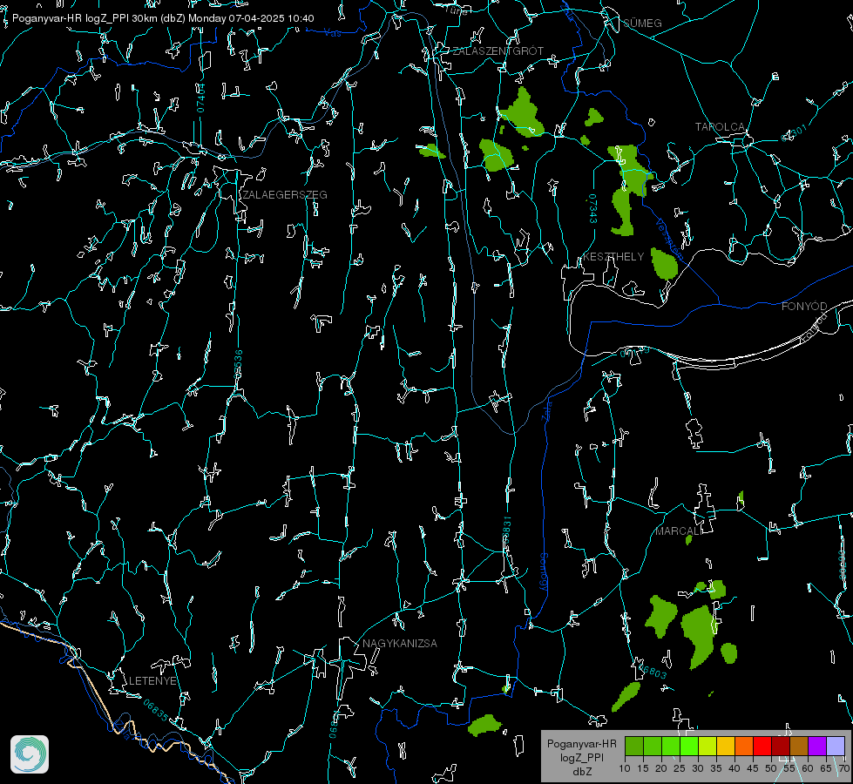The height and width of the screenshot is (784, 853).
Task: Click the SÜMEG town label
Action: (642, 23)
